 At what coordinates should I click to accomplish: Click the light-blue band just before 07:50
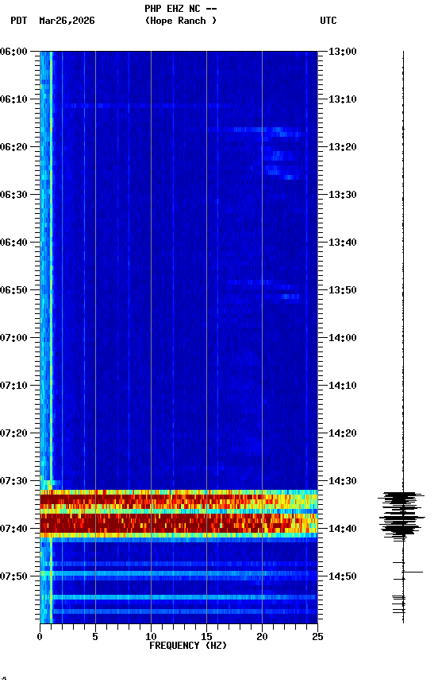[x=179, y=573]
